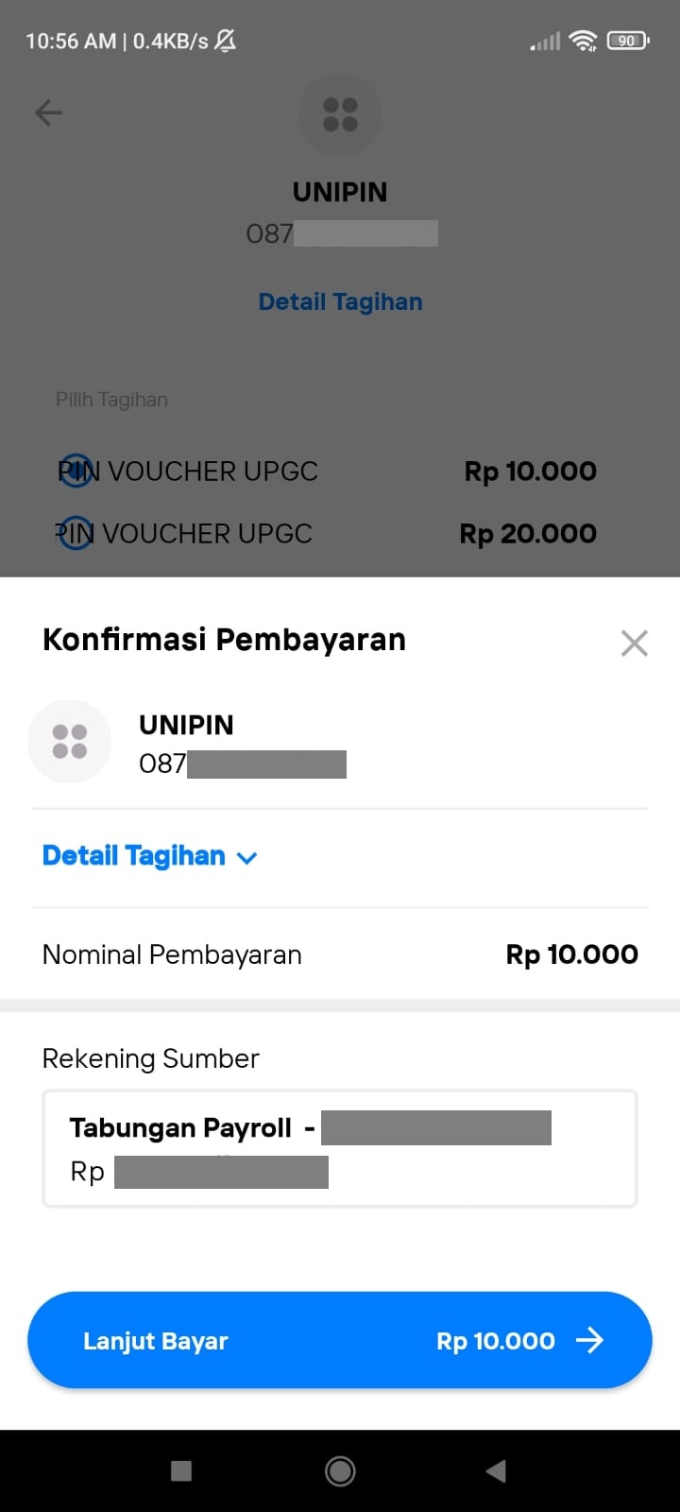Close the Konfirmasi Pembayaran sheet

tap(634, 643)
